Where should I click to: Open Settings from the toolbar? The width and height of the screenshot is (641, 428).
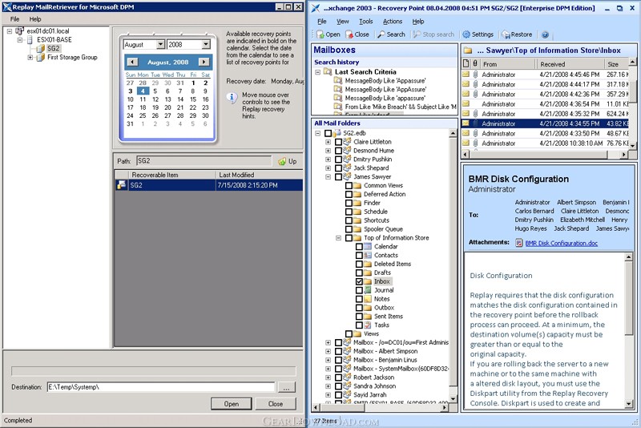(478, 34)
